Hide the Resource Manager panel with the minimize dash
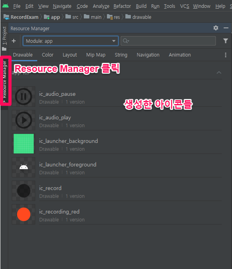The height and width of the screenshot is (269, 232). pos(226,28)
